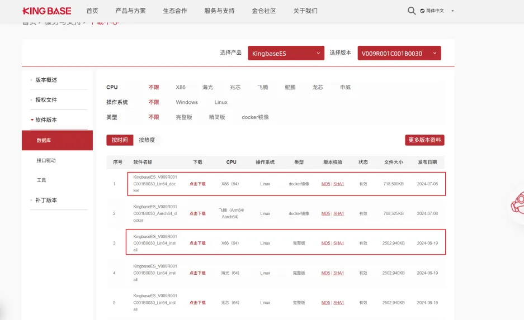Expand the 版本概述 sidebar item
Viewport: 524px width, 320px height.
point(46,80)
